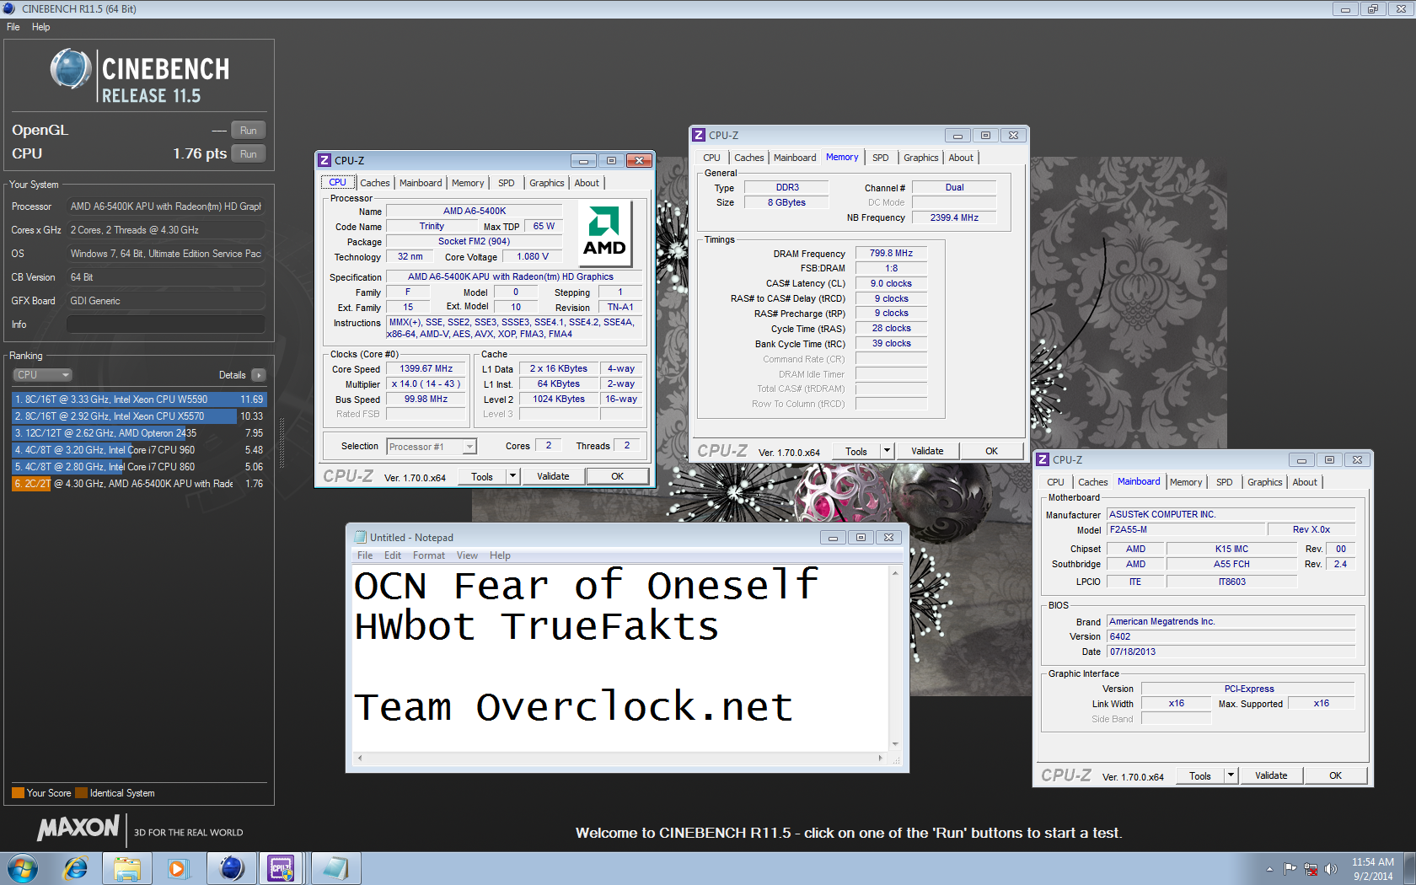Screen dimensions: 1416x885
Task: Open the Windows Start menu orb
Action: tap(23, 868)
